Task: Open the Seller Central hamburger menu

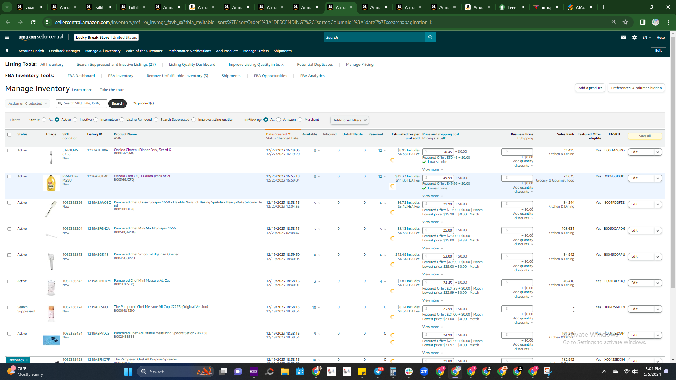Action: [7, 37]
